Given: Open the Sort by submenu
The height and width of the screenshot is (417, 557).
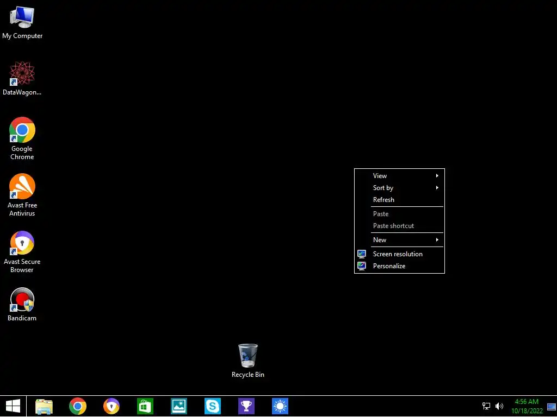Looking at the screenshot, I should (x=400, y=188).
